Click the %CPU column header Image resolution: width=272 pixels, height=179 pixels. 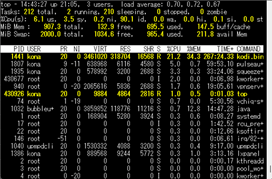tap(174, 49)
